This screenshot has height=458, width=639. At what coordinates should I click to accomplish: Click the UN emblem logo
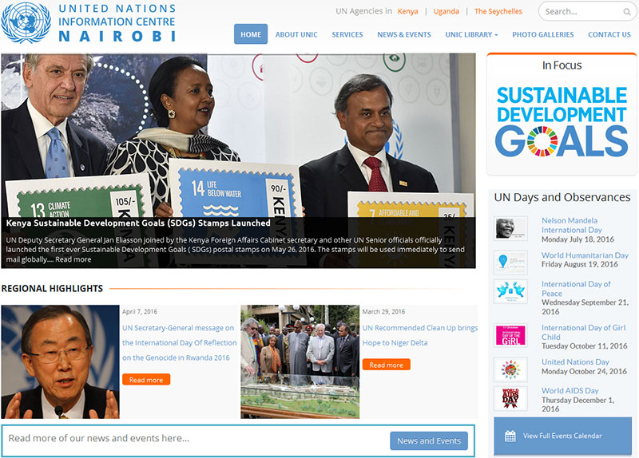click(26, 23)
